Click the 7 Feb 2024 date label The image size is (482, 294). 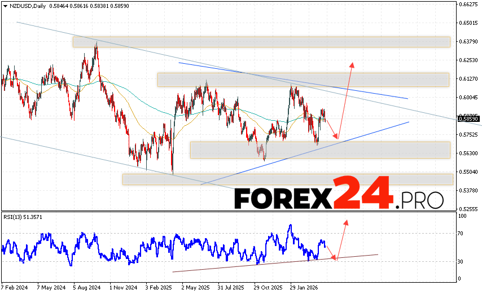pos(14,287)
